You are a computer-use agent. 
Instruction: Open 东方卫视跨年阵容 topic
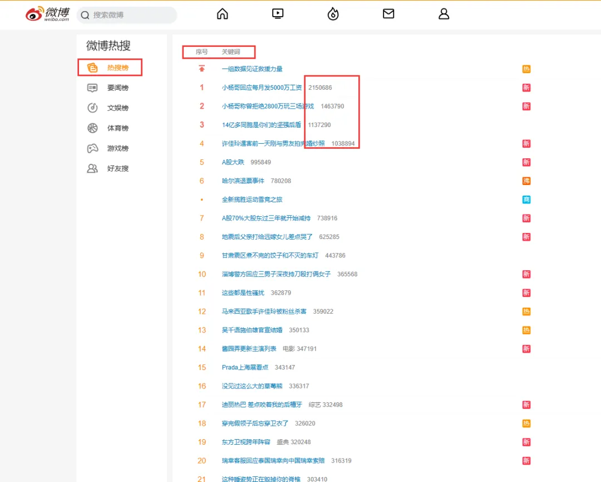pos(246,442)
